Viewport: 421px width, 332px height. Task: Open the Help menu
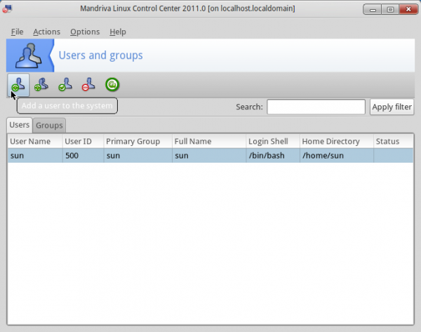click(x=118, y=32)
